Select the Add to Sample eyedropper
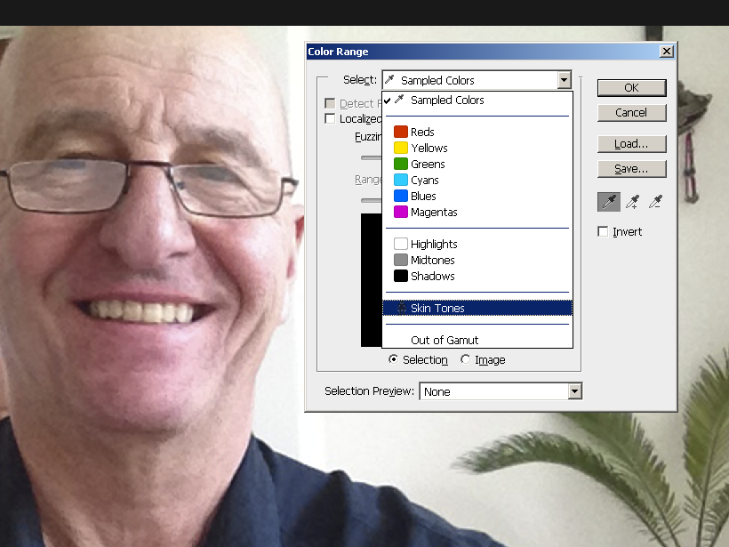Image resolution: width=729 pixels, height=547 pixels. pos(632,202)
